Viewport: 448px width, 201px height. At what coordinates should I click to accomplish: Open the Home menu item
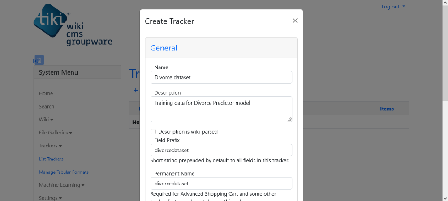(46, 93)
